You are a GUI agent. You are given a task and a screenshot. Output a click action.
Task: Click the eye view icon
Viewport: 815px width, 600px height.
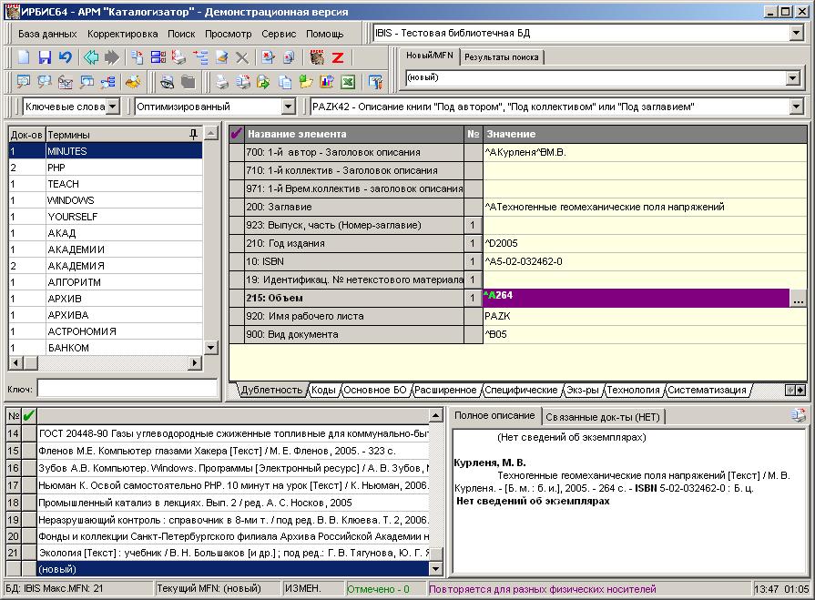167,82
